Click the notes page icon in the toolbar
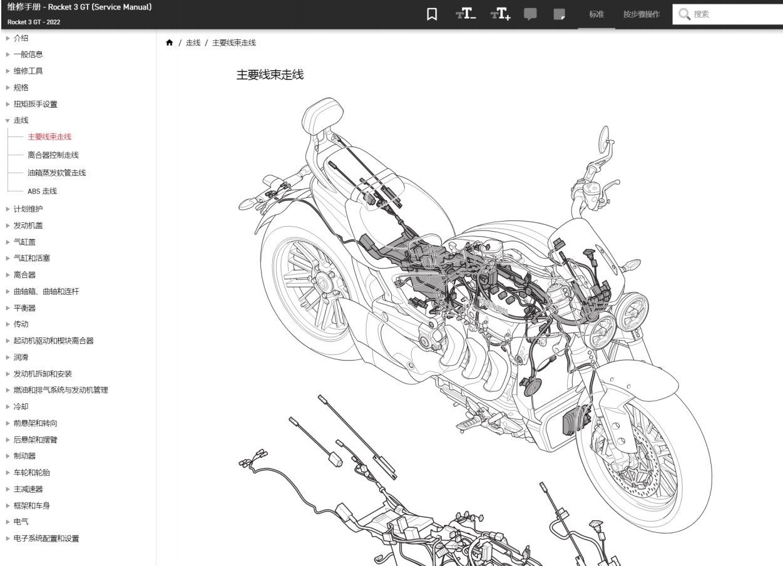Screen dimensions: 783x566 pyautogui.click(x=558, y=14)
